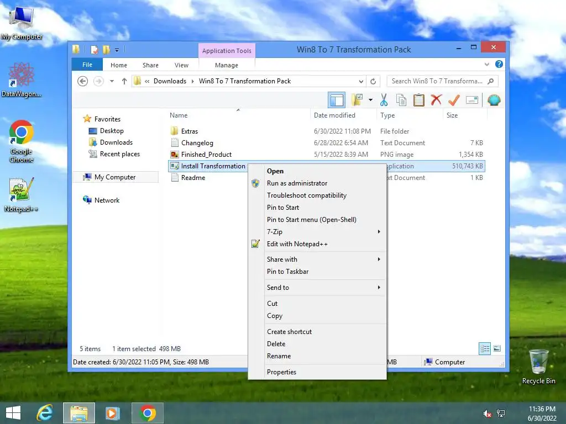Click the scissors Cut toolbar icon
This screenshot has height=424, width=566.
[384, 100]
